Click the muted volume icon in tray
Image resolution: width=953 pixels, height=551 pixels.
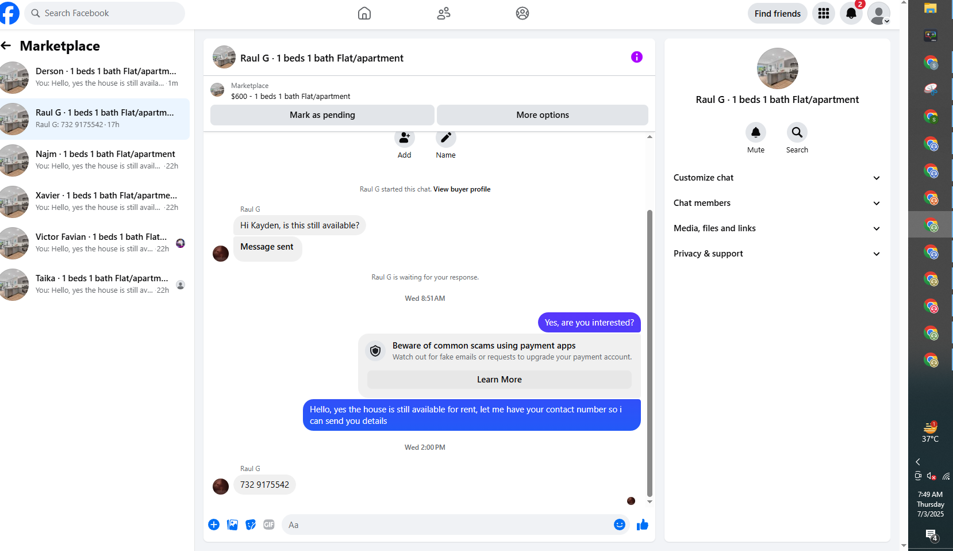coord(931,476)
